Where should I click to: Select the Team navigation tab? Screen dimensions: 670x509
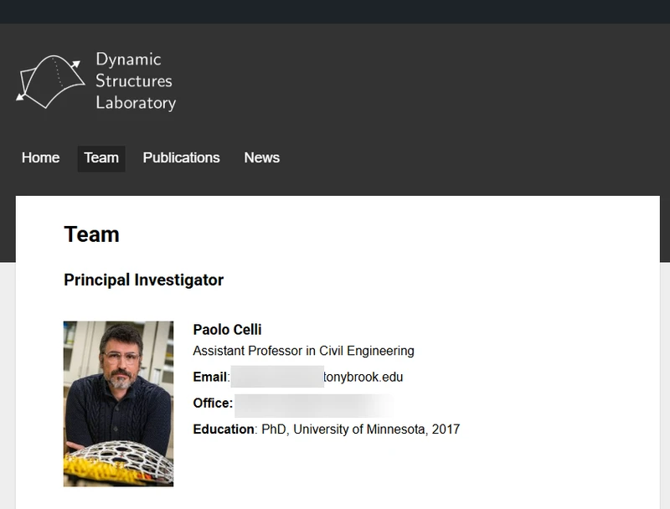(x=101, y=158)
